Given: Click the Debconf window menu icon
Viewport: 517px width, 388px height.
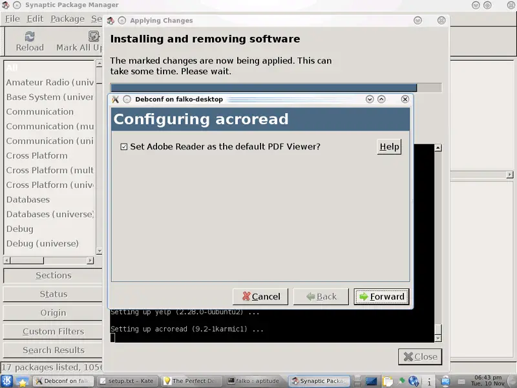Looking at the screenshot, I should [115, 100].
